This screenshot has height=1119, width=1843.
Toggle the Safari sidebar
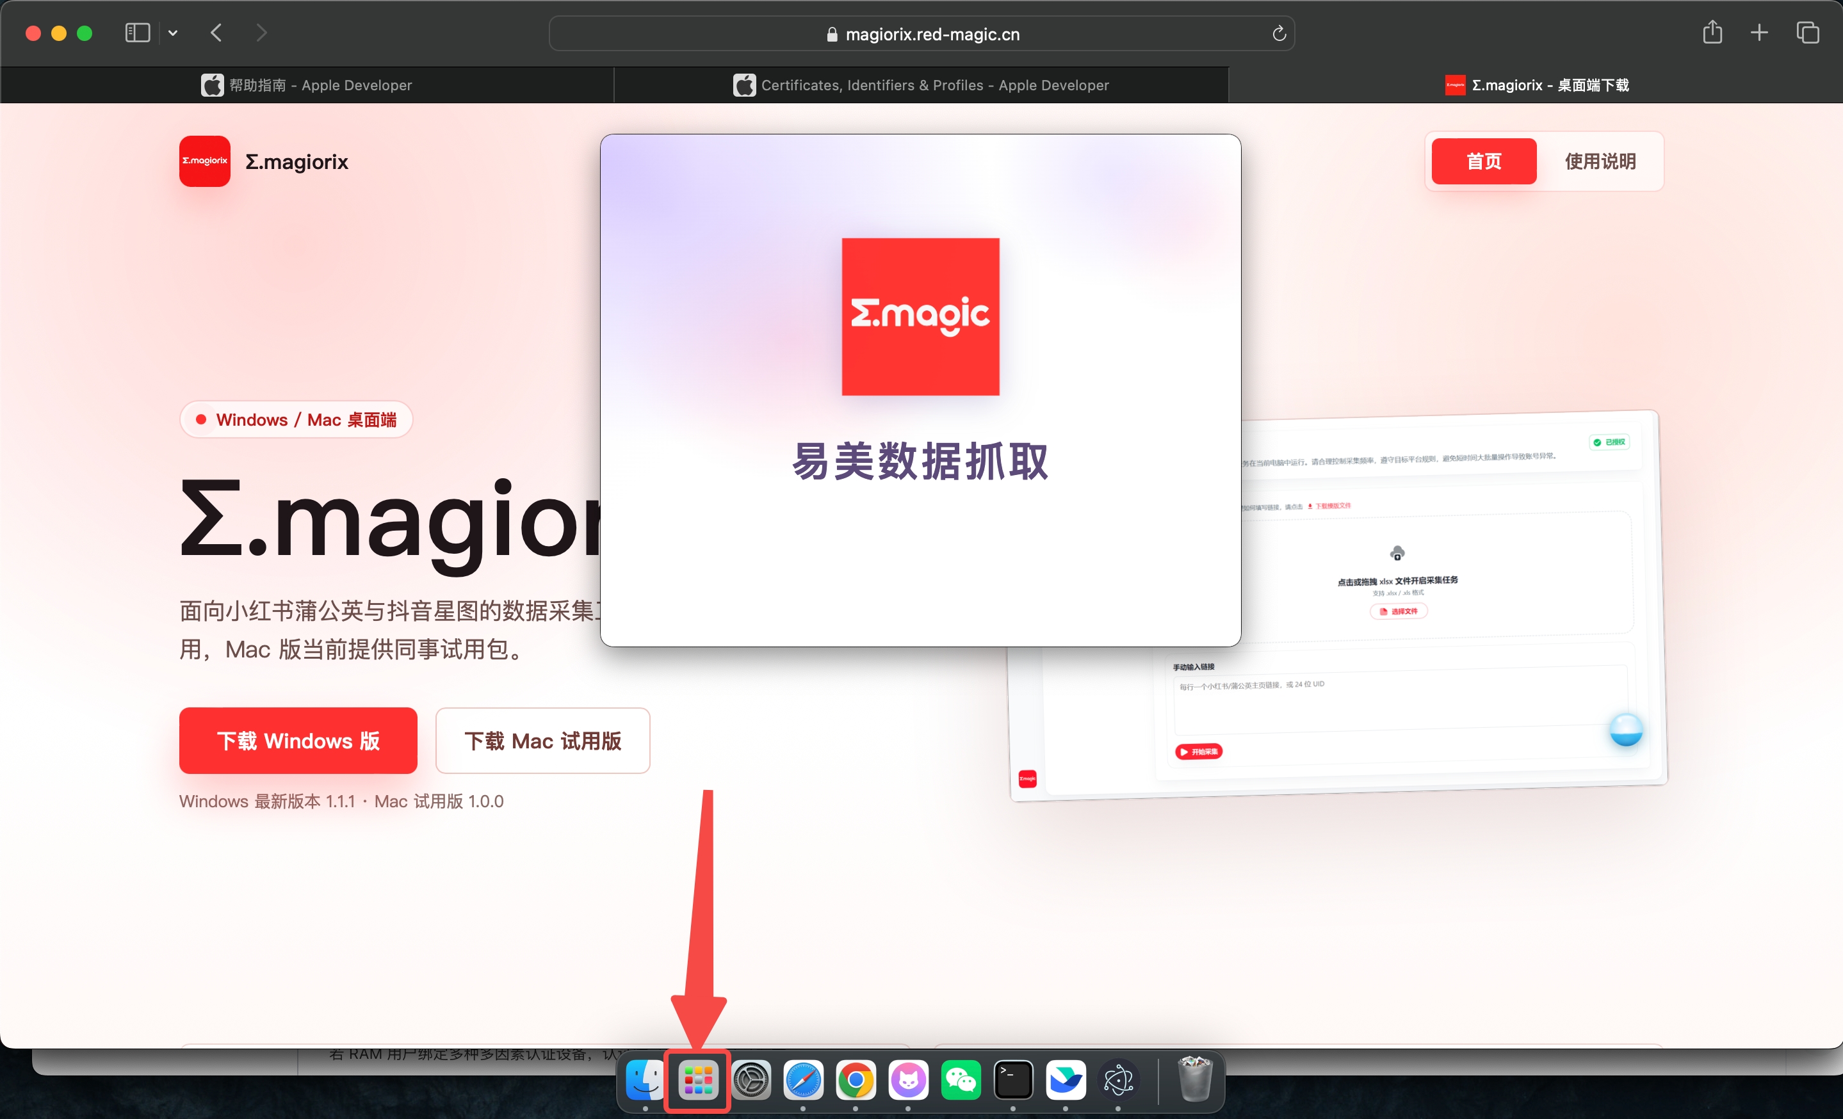click(x=138, y=33)
